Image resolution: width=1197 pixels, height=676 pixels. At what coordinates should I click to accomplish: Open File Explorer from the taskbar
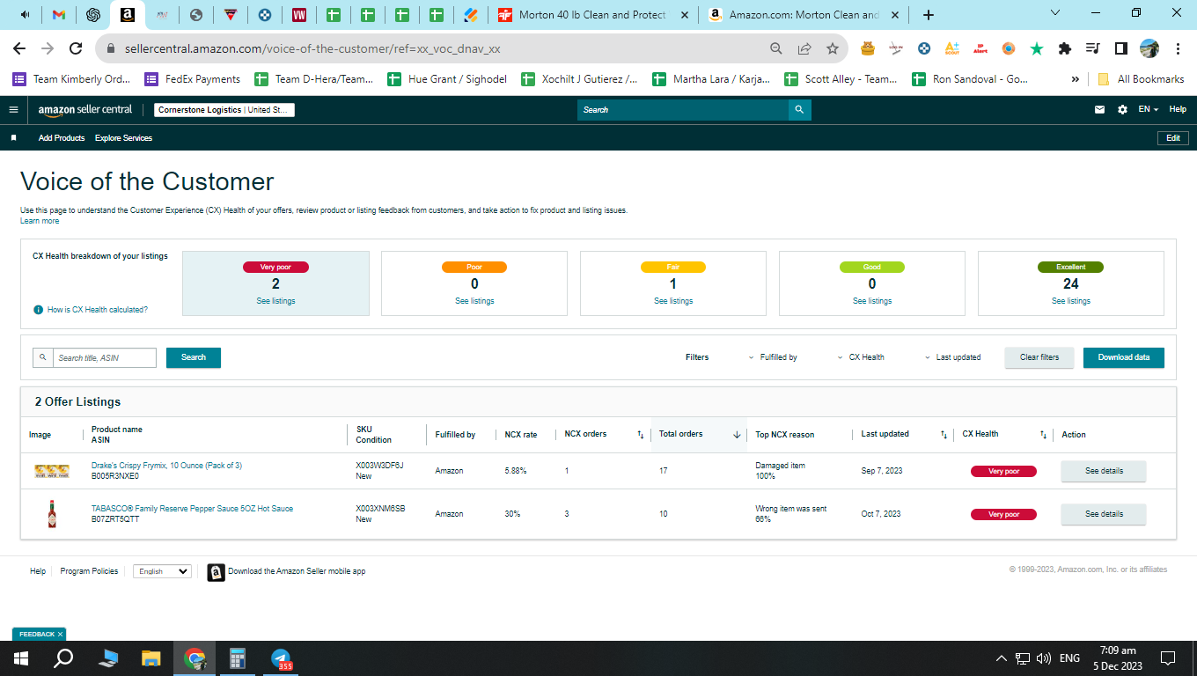[151, 658]
